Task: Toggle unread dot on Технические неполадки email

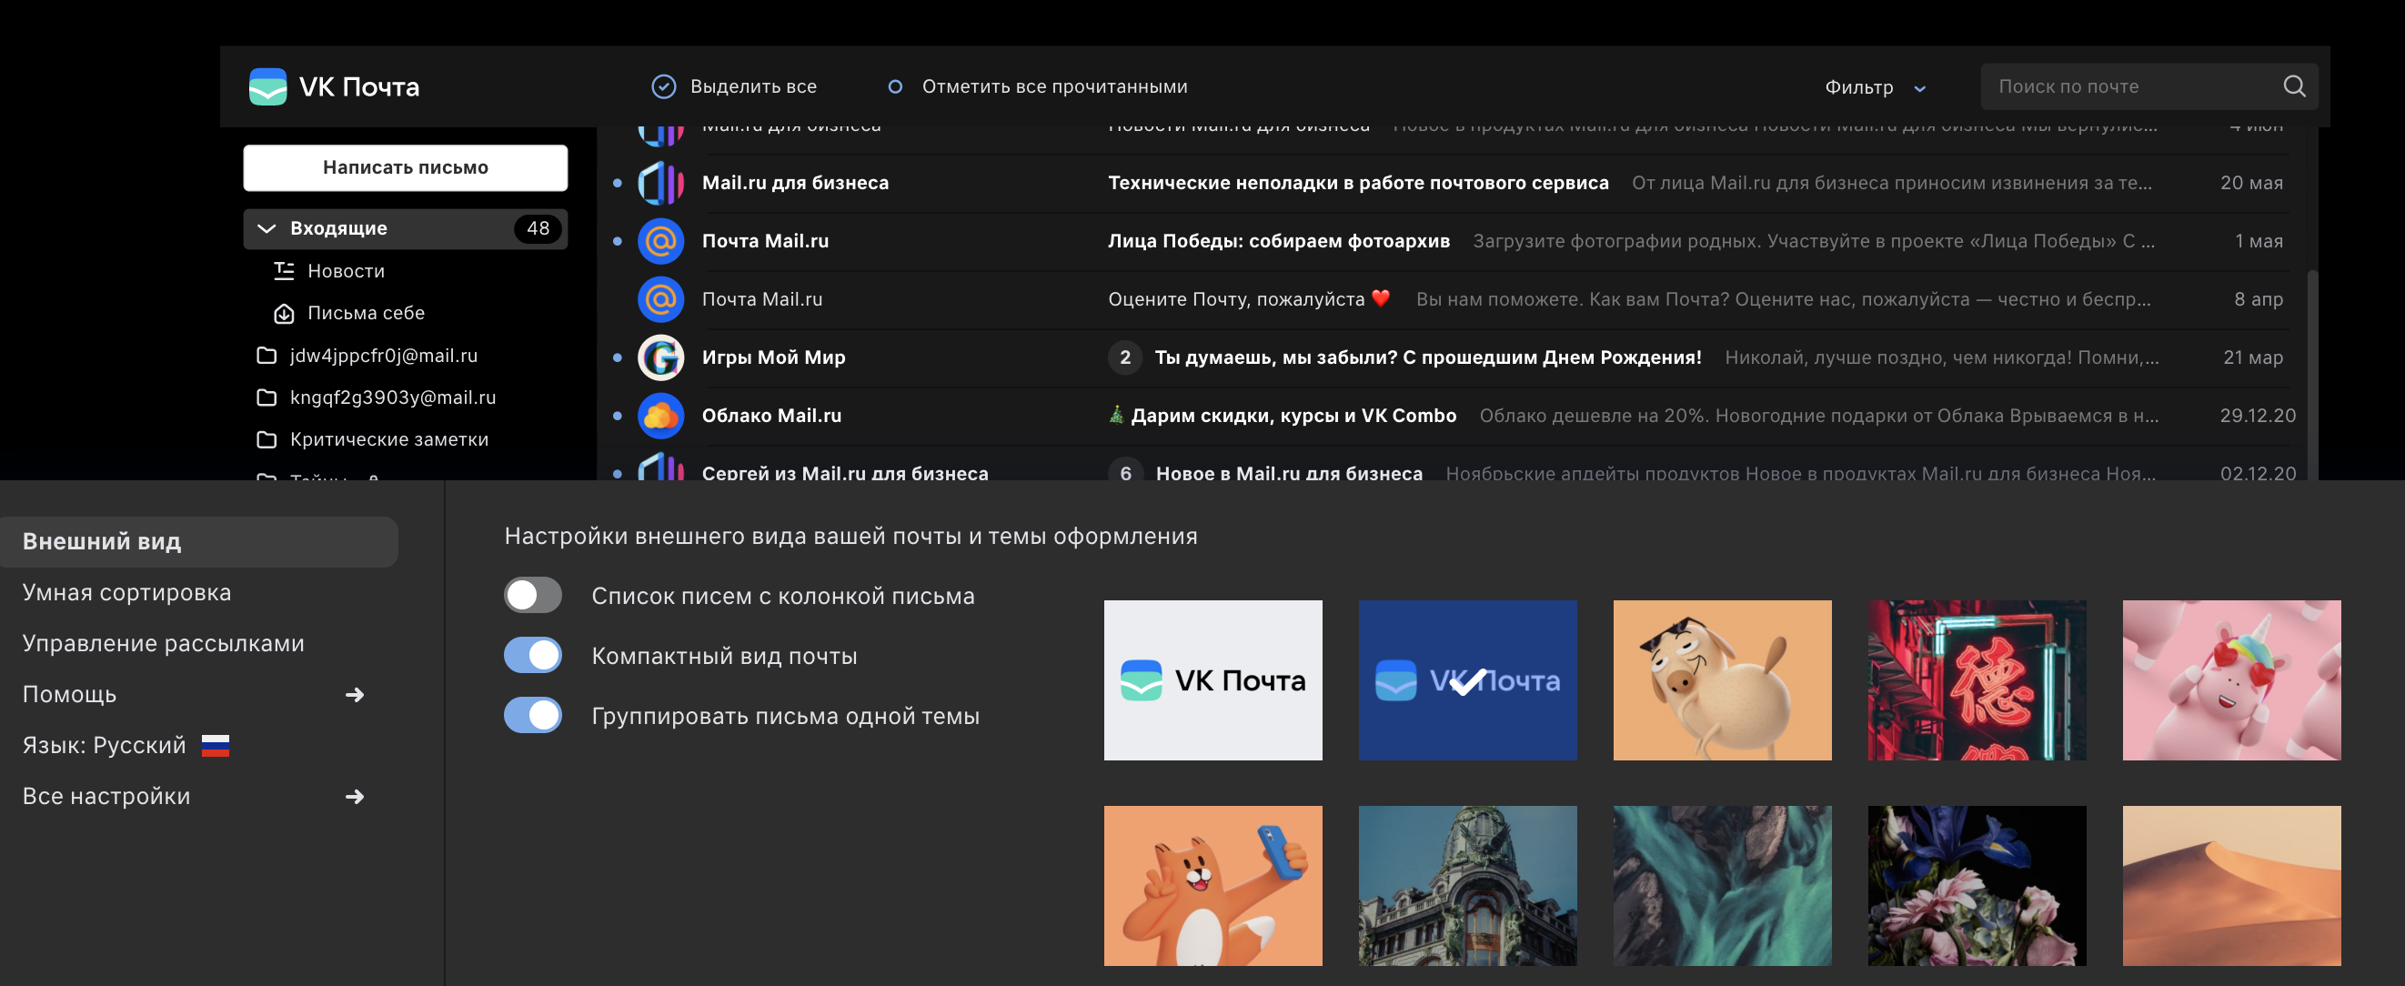Action: coord(617,183)
